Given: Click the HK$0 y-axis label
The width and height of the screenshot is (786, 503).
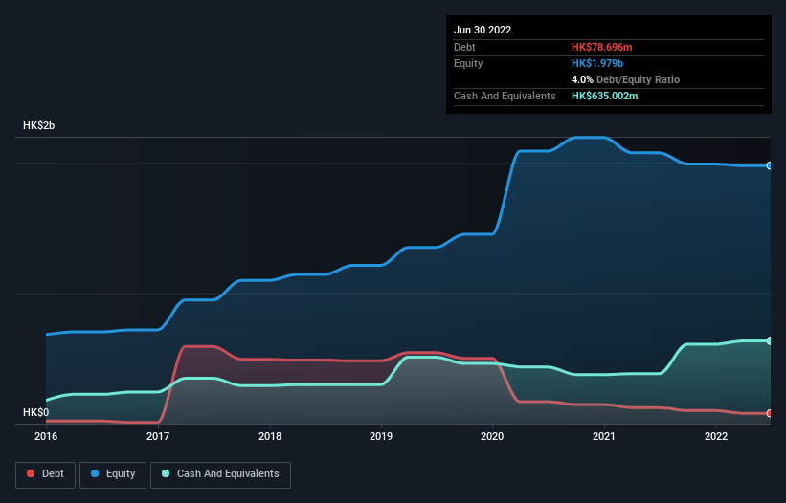Looking at the screenshot, I should coord(35,412).
